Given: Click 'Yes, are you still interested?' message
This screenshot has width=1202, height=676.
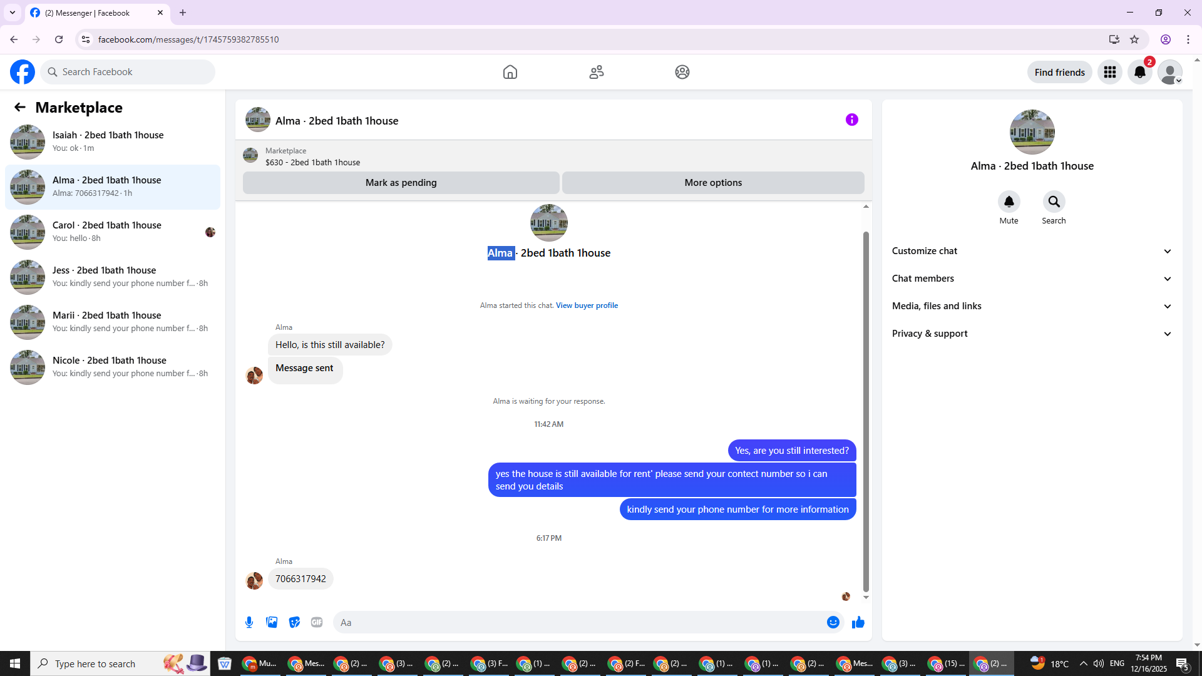Looking at the screenshot, I should (792, 451).
